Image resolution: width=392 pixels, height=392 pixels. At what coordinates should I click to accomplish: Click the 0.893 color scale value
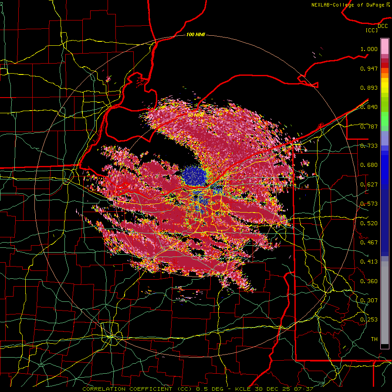(x=369, y=88)
